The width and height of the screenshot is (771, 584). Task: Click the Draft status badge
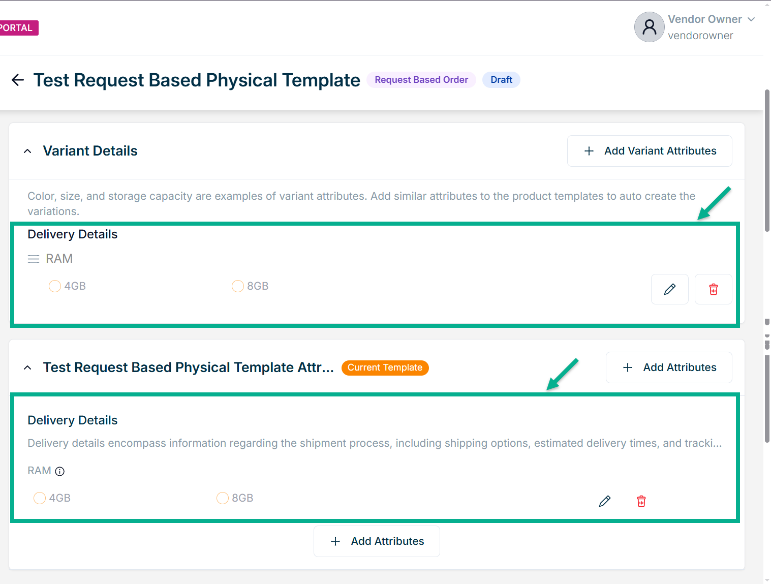tap(501, 80)
